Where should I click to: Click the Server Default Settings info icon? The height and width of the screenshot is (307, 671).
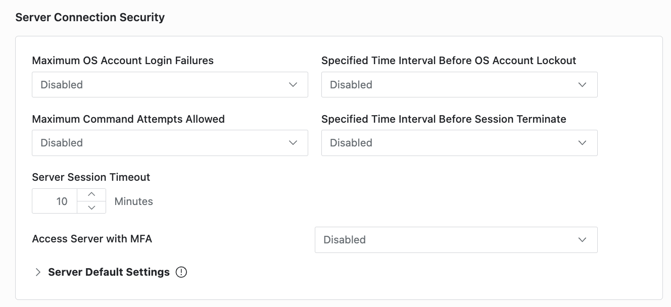181,272
